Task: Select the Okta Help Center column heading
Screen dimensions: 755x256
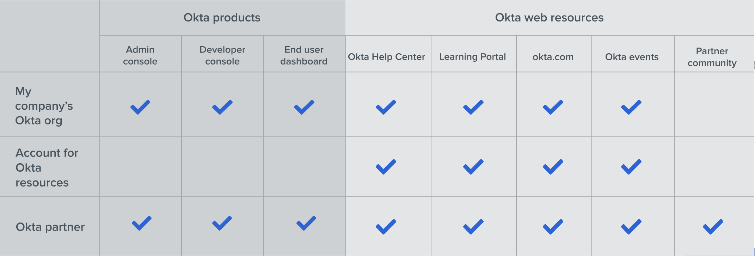Action: click(x=386, y=57)
